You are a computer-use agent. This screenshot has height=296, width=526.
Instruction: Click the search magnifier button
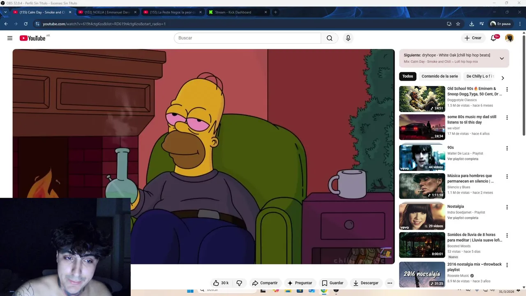coord(330,38)
